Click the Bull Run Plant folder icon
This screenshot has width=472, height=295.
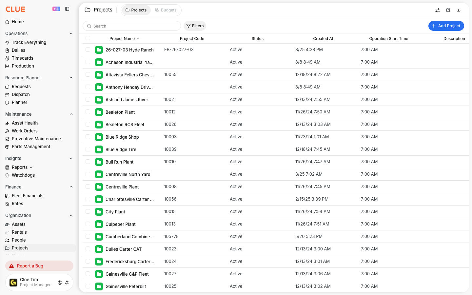[99, 162]
